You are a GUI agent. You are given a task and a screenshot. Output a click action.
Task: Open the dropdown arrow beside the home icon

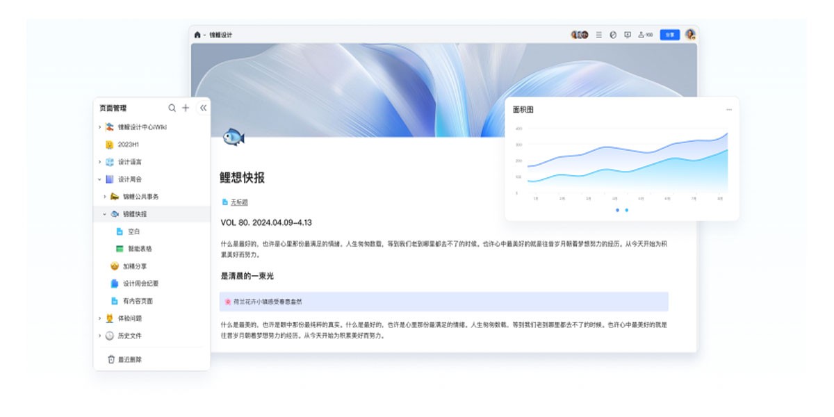204,35
